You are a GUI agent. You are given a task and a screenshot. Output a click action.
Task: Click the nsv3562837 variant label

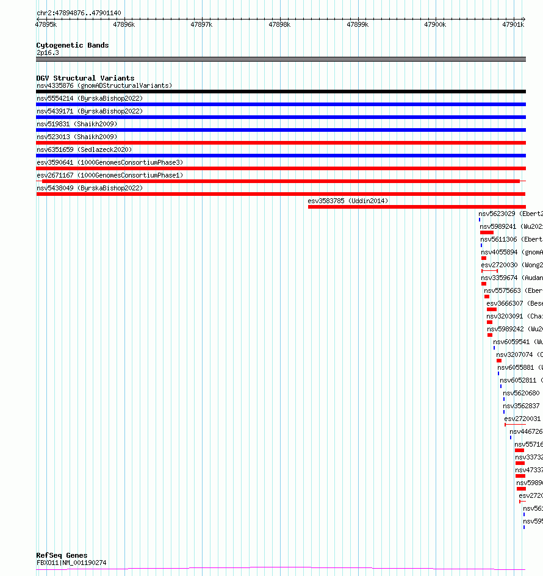pos(521,406)
